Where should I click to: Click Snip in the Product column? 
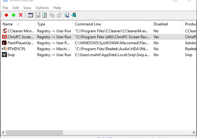(x=189, y=55)
